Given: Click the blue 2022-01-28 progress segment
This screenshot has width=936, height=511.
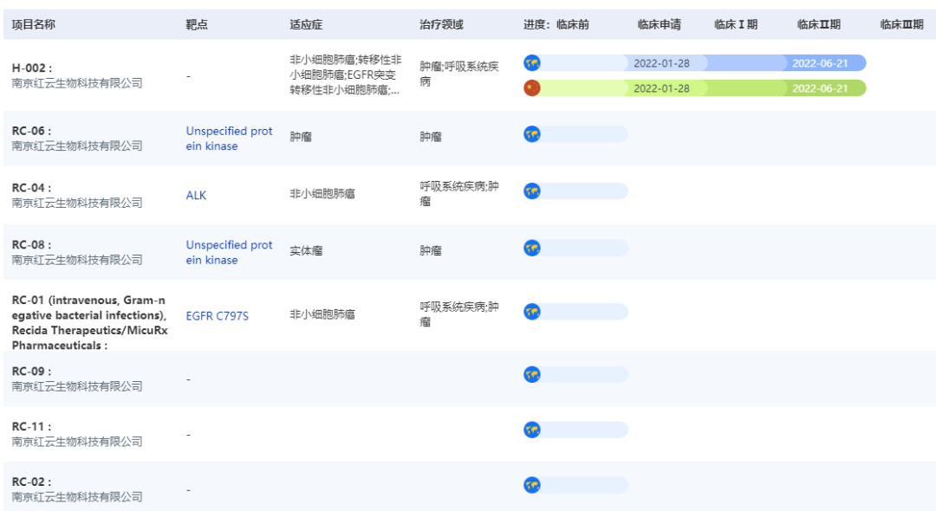Looking at the screenshot, I should [661, 63].
